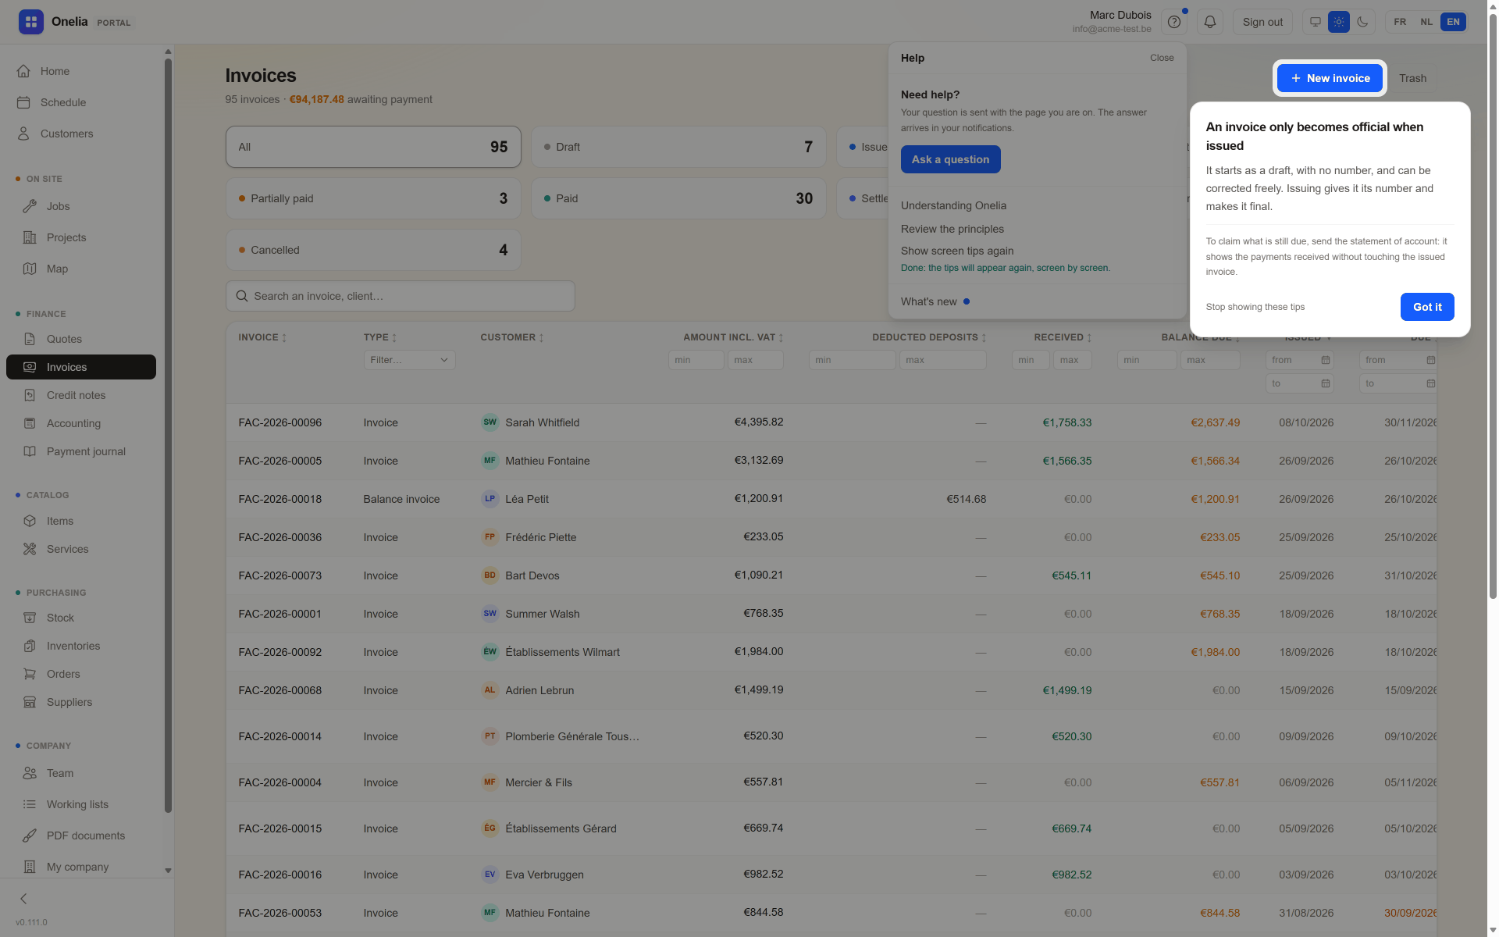Switch to system theme monitor icon

pos(1316,22)
